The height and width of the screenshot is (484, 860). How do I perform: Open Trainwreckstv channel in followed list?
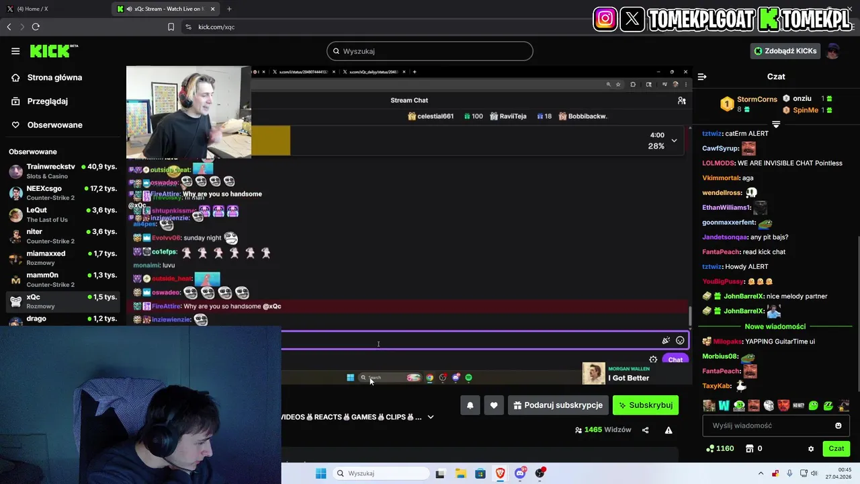point(62,171)
